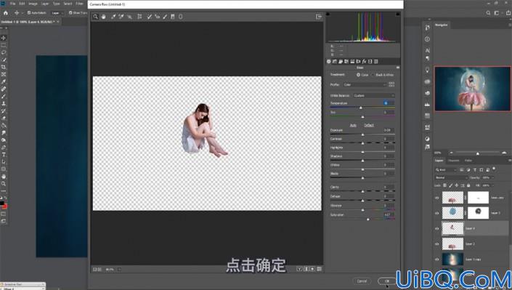This screenshot has height=290, width=512.
Task: Open the Detail panel icon
Action: (341, 62)
